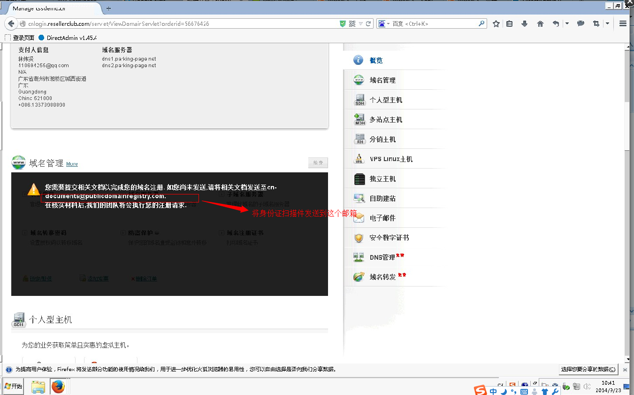Reload the page with the refresh icon
Image resolution: width=634 pixels, height=395 pixels.
pyautogui.click(x=369, y=23)
